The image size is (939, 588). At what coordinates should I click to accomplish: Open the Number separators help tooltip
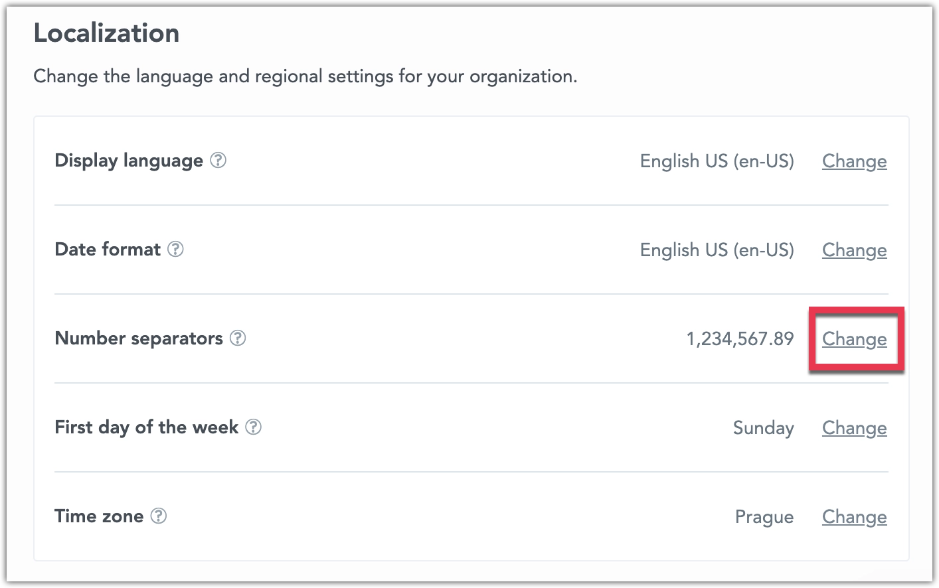(x=238, y=338)
